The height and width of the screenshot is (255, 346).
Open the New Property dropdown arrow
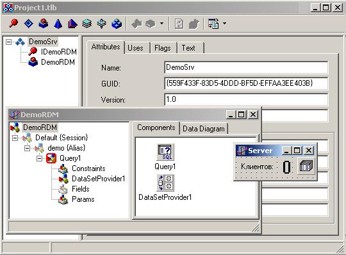click(x=162, y=23)
